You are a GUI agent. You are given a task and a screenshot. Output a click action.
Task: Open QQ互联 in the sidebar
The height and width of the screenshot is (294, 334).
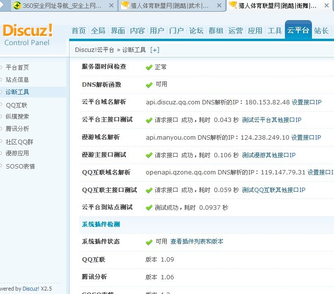tap(17, 105)
